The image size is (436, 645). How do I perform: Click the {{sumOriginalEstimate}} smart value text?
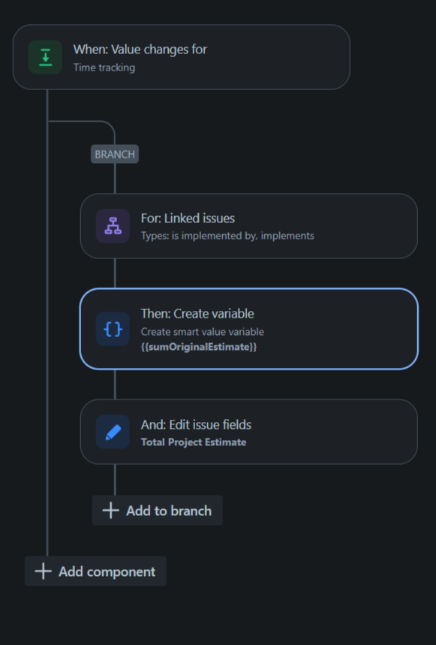pyautogui.click(x=198, y=347)
